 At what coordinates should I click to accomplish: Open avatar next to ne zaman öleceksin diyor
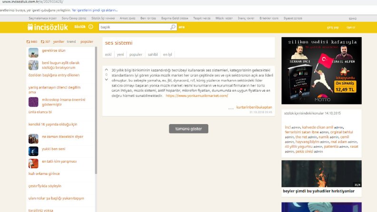pos(33,139)
